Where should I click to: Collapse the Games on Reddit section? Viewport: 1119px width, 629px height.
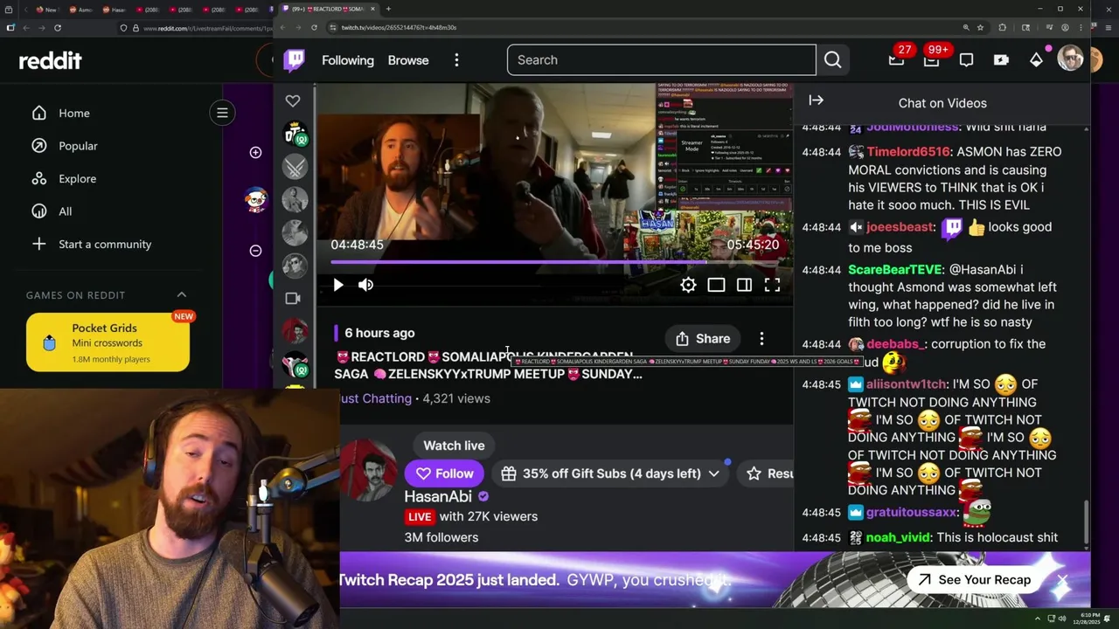pos(182,295)
